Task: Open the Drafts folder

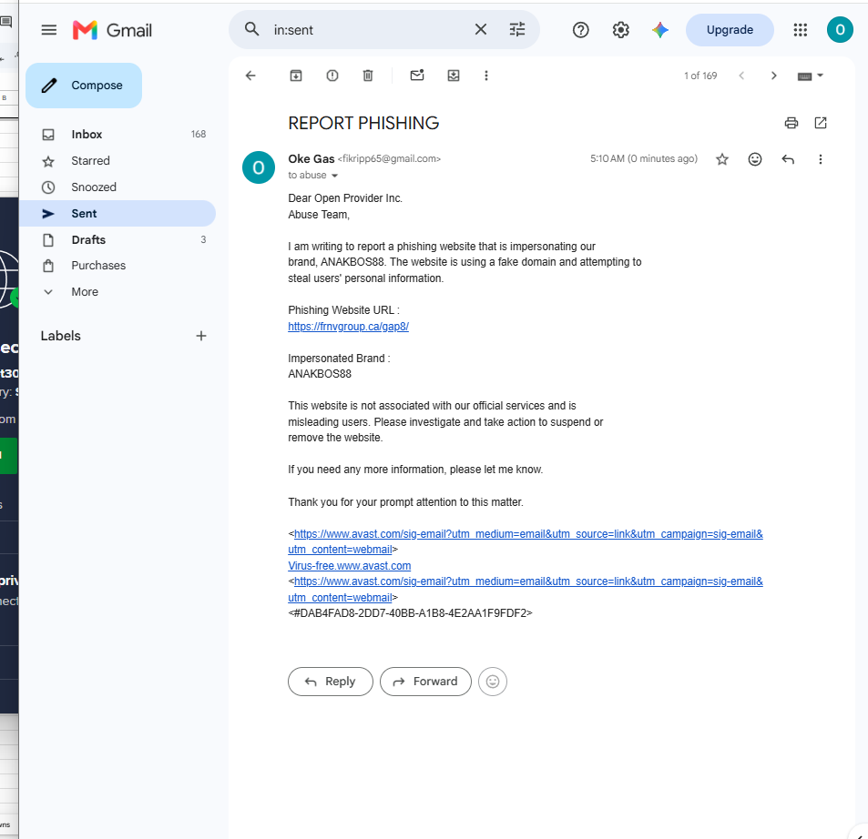Action: click(x=117, y=239)
